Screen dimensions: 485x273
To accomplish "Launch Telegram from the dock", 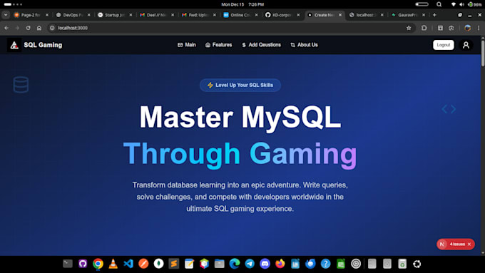I will coord(250,264).
